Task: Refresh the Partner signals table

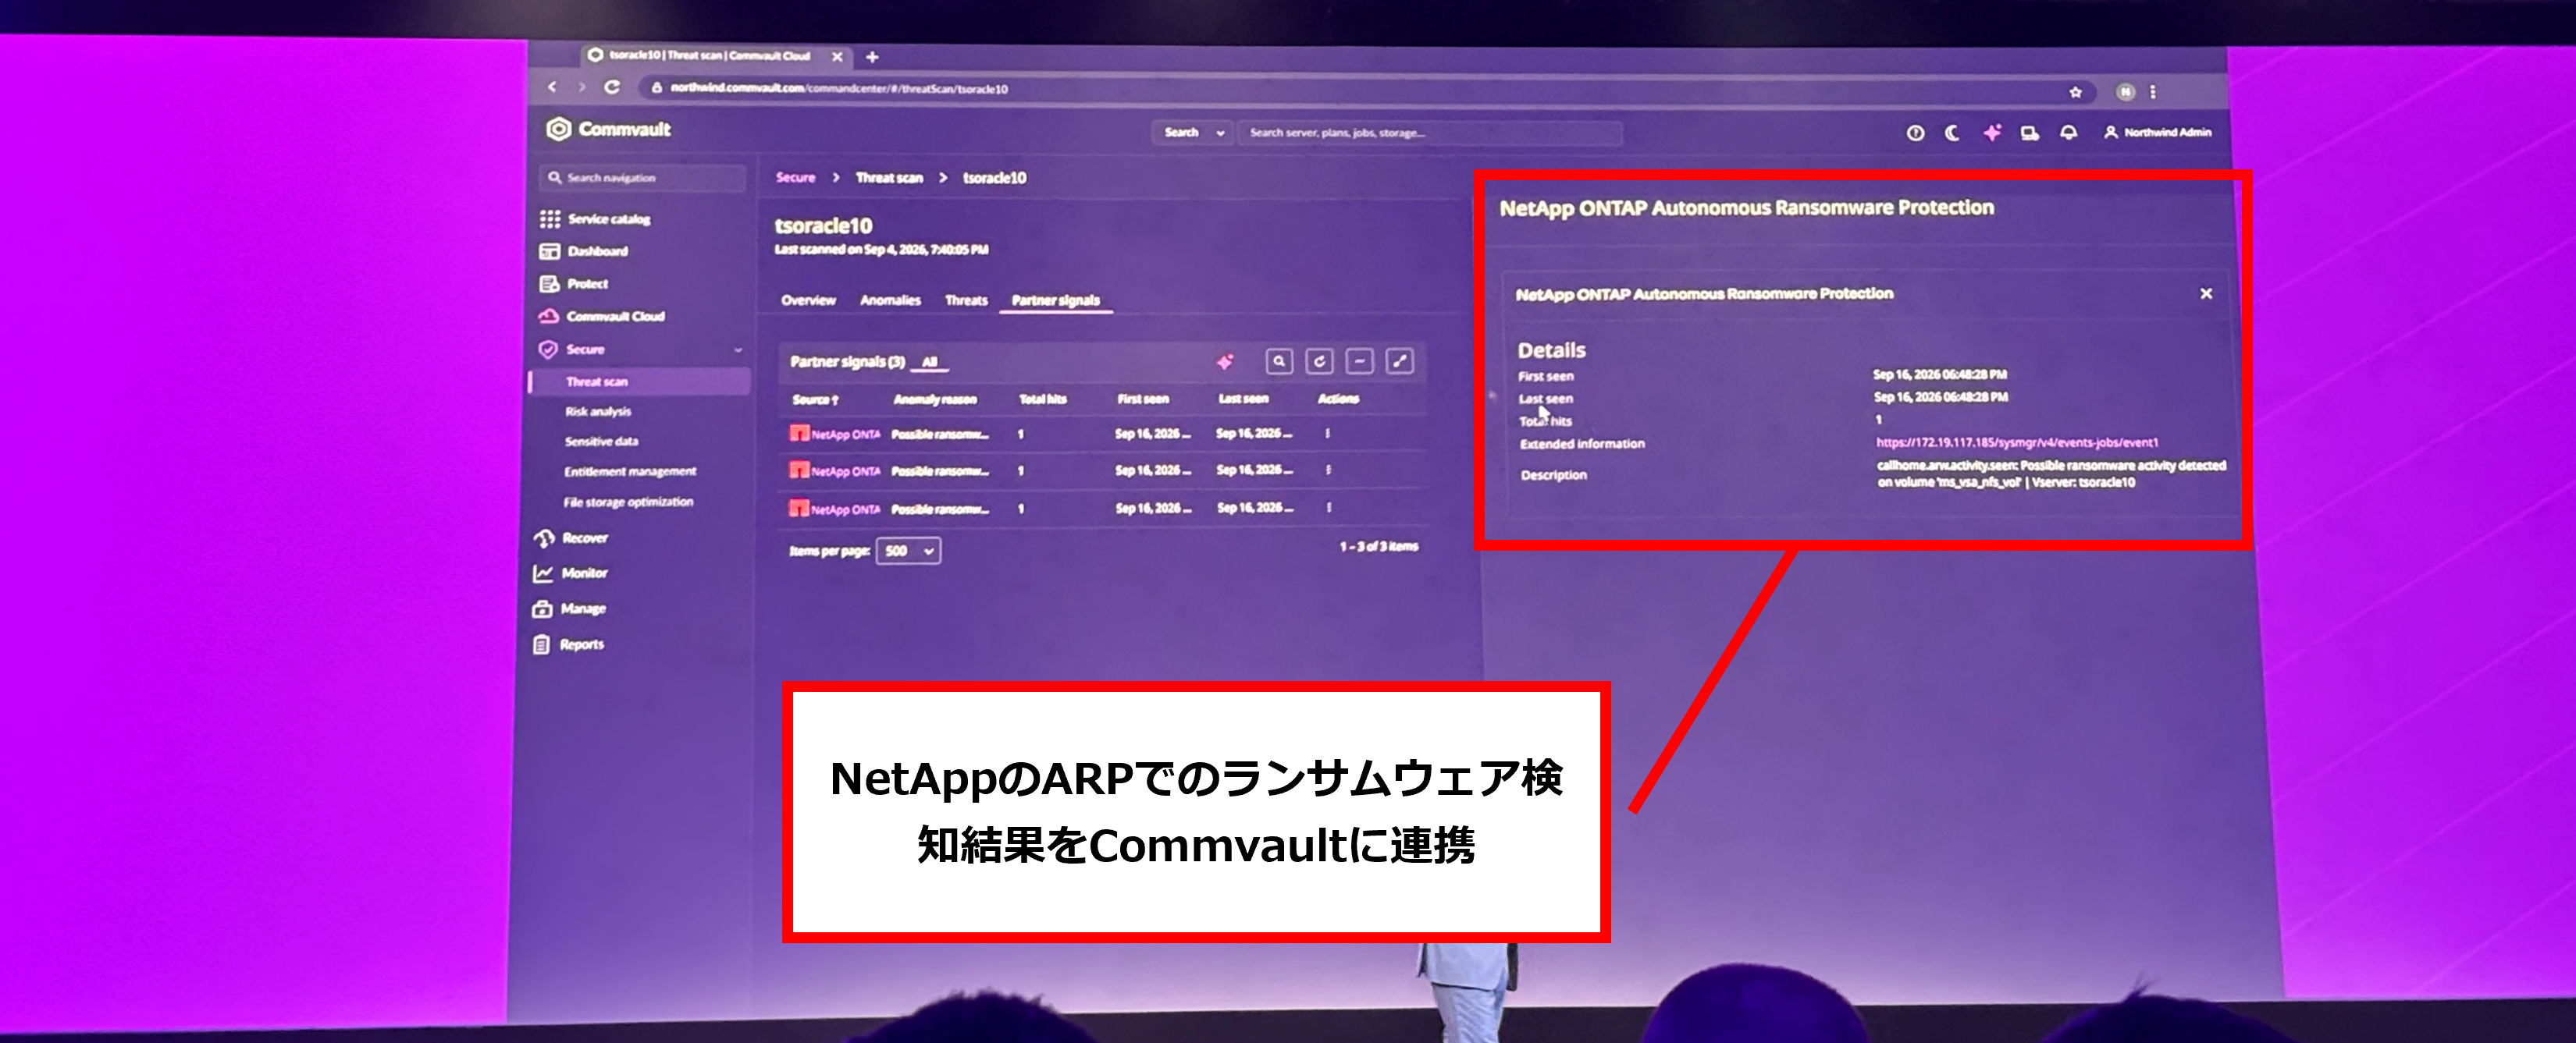Action: point(1319,362)
